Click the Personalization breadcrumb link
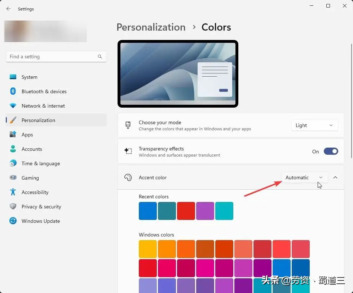 151,27
